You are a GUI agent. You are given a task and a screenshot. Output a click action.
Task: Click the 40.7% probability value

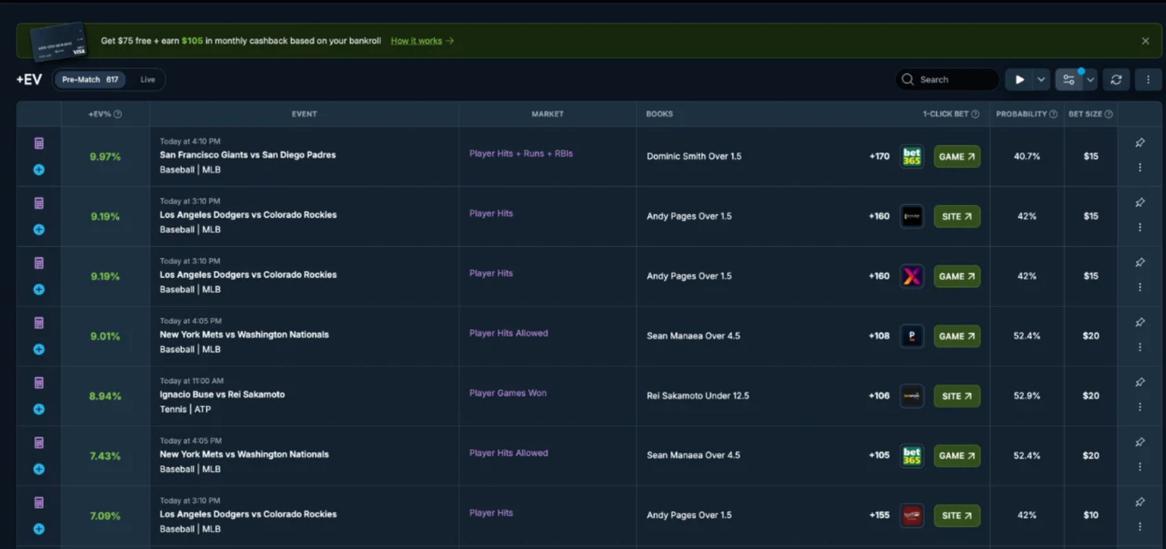(1027, 156)
